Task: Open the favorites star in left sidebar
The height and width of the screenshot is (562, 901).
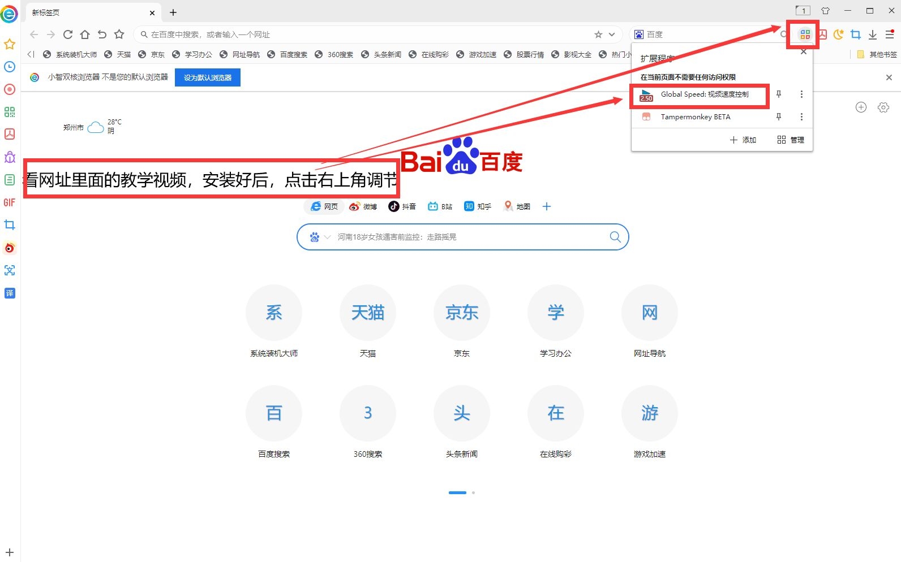Action: (x=10, y=44)
